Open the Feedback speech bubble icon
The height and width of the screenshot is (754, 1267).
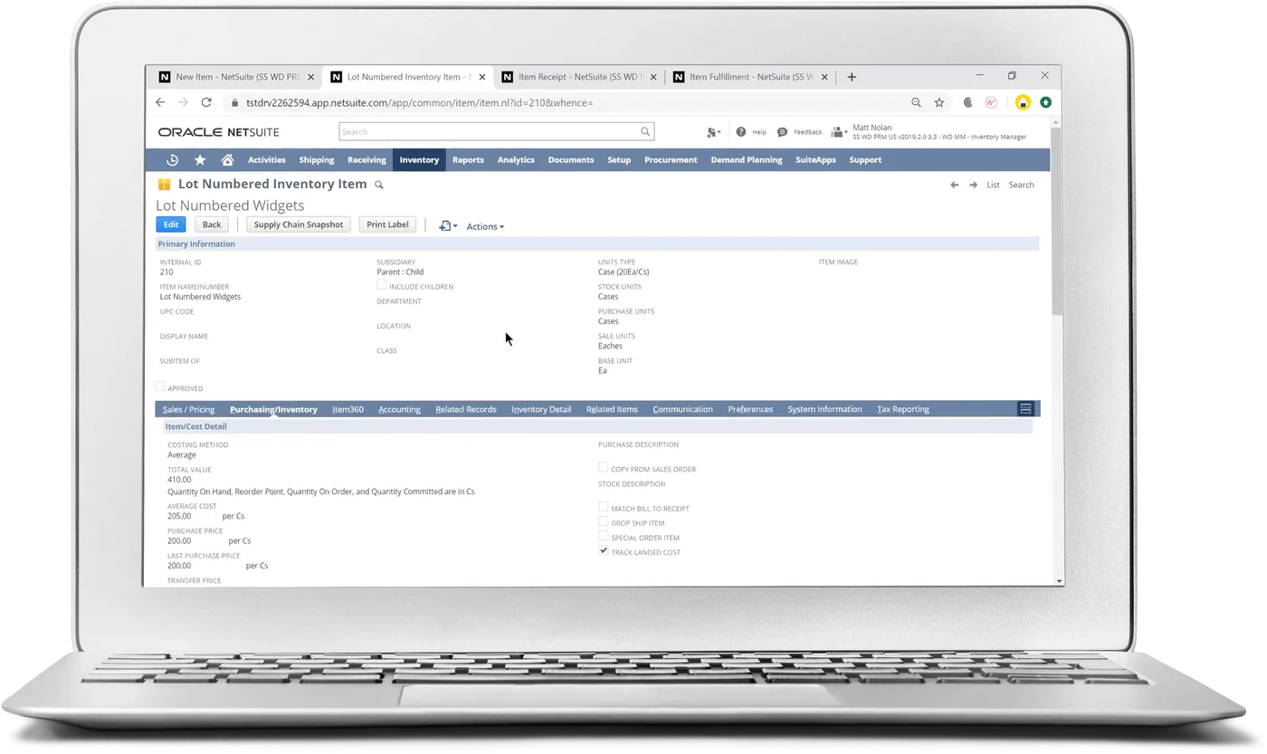click(x=783, y=132)
